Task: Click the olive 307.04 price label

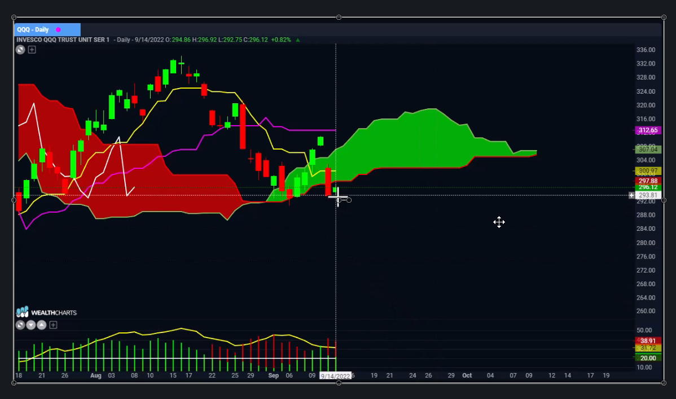Action: coord(648,149)
